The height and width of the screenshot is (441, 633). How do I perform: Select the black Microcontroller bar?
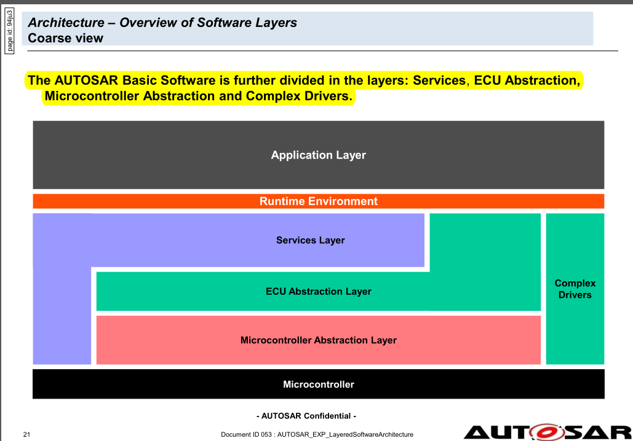[318, 384]
